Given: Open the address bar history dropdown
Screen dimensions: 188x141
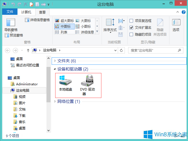Looking at the screenshot, I should tap(116, 50).
